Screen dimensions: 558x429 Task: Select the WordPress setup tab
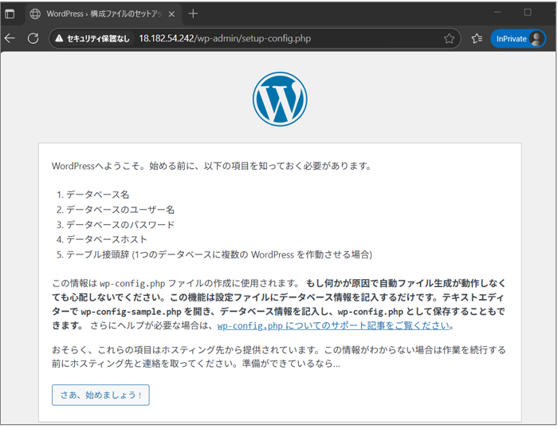pos(104,14)
